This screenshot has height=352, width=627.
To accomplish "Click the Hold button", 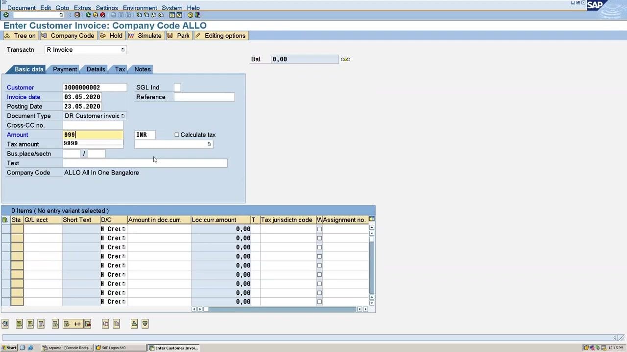I will tap(111, 36).
